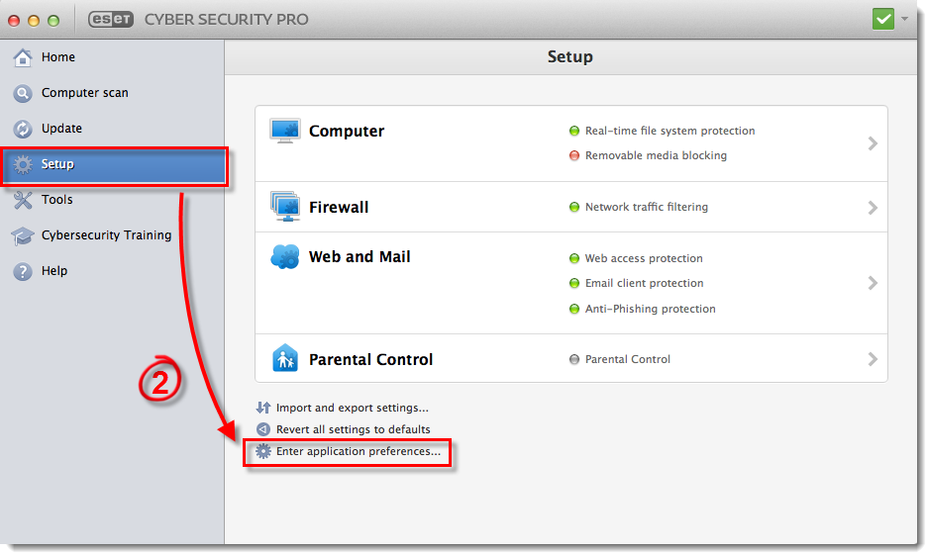Open Cybersecurity Training graduation cap icon
Viewport: 926px width, 553px height.
(x=23, y=236)
